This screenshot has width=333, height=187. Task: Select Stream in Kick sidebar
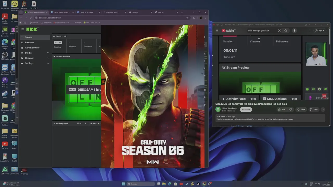[35, 37]
